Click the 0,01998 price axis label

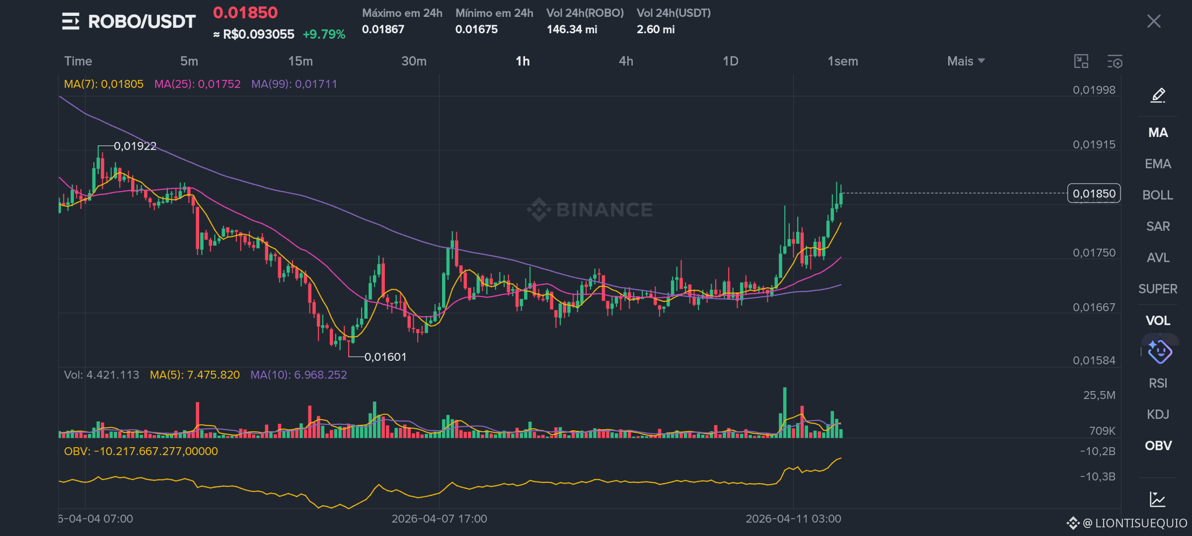point(1094,90)
